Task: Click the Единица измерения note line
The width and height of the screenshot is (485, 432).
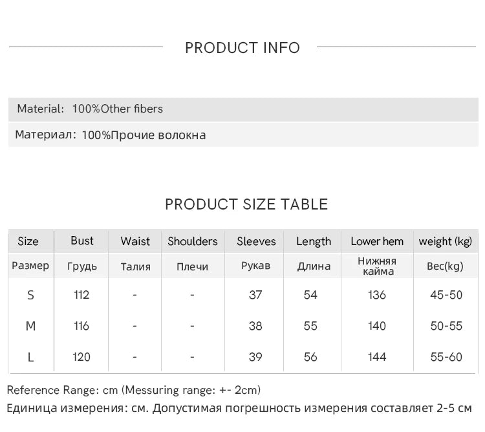Action: [x=239, y=408]
